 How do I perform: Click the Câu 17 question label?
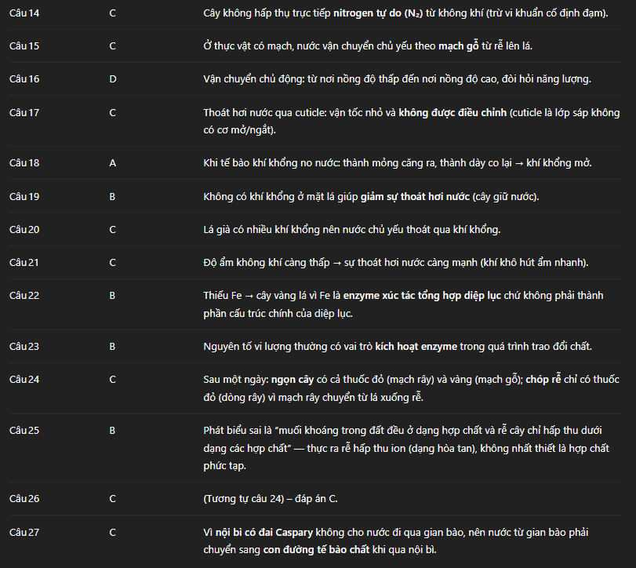tap(24, 112)
